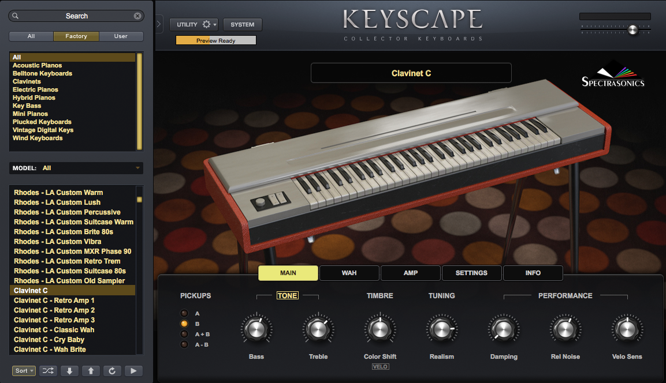Viewport: 666px width, 383px height.
Task: Expand the browser panel with the chevron arrow
Action: tap(158, 25)
